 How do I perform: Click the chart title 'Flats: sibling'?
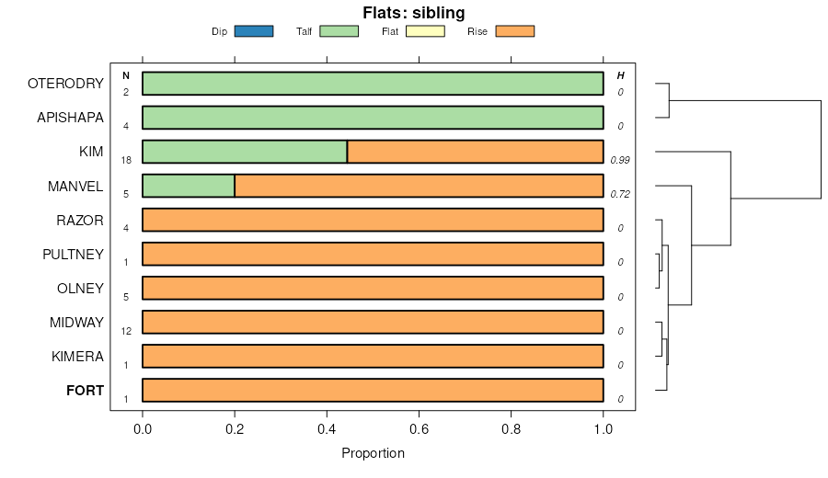point(414,13)
